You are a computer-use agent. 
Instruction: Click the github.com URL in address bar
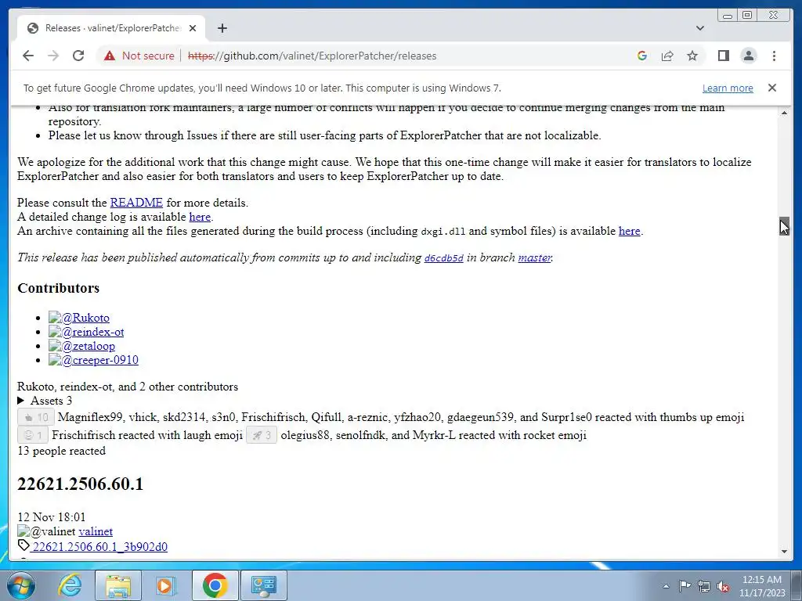point(312,56)
